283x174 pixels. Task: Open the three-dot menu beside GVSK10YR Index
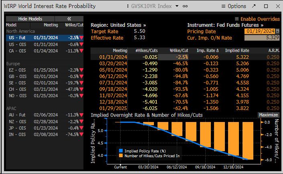click(x=128, y=6)
